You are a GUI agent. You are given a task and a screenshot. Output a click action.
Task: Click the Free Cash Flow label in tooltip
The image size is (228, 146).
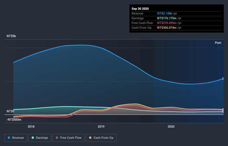(142, 23)
